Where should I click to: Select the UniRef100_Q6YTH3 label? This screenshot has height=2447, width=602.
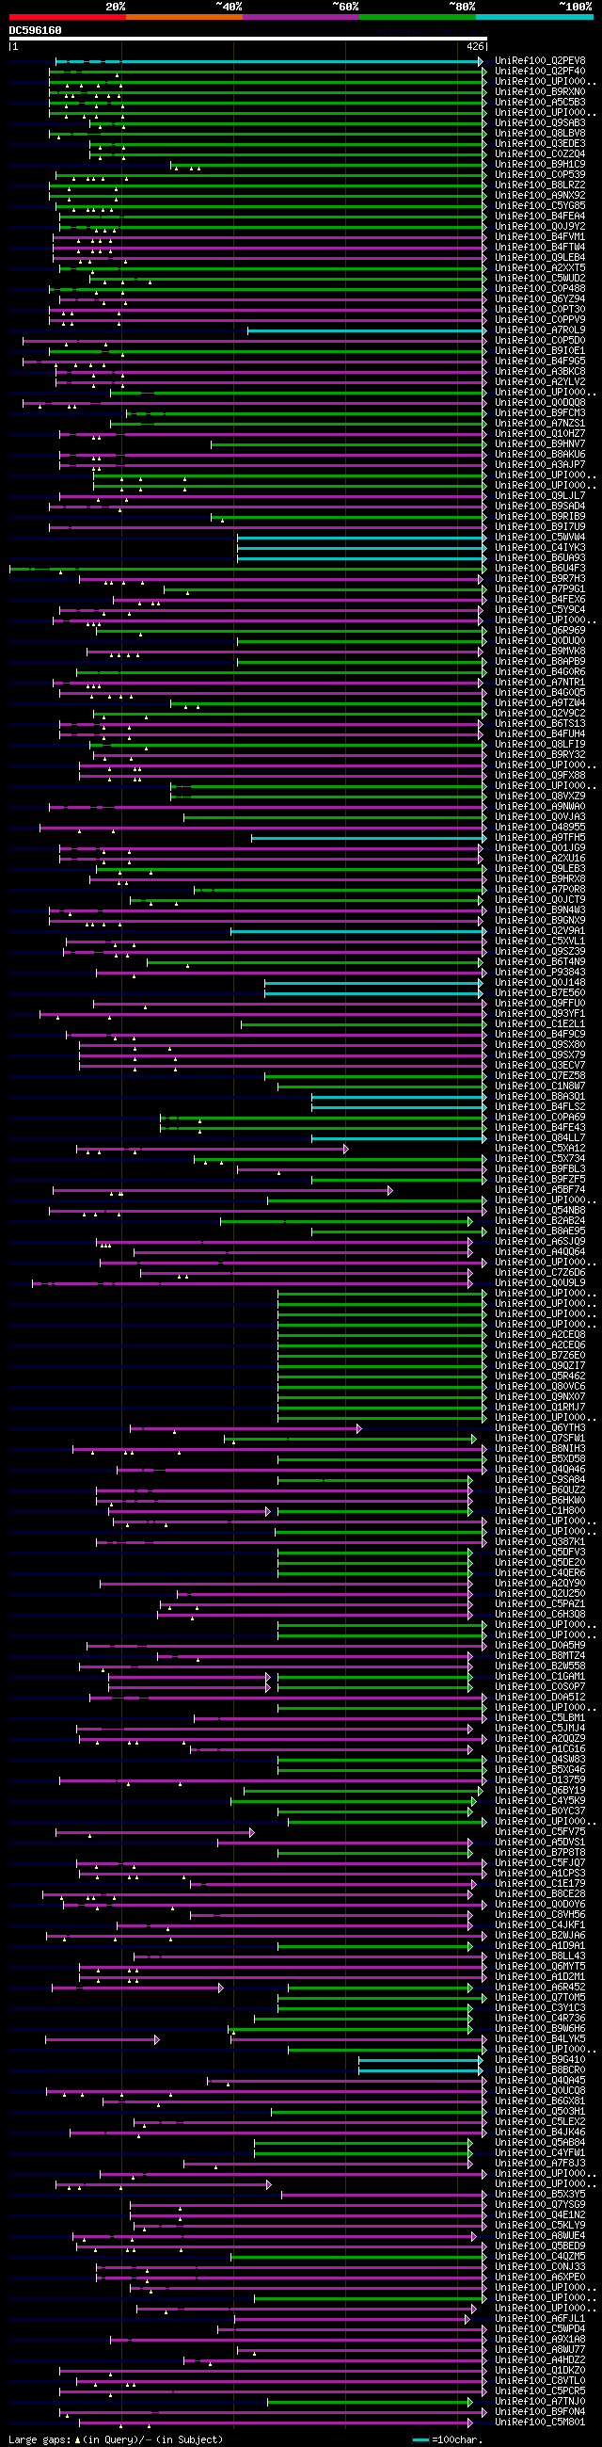539,1427
